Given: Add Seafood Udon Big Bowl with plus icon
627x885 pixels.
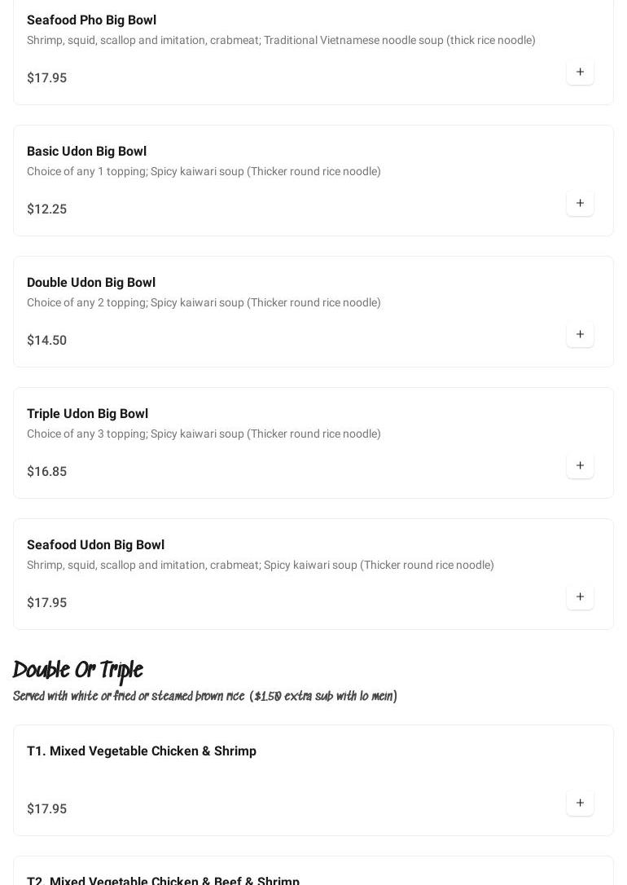Looking at the screenshot, I should coord(580,597).
